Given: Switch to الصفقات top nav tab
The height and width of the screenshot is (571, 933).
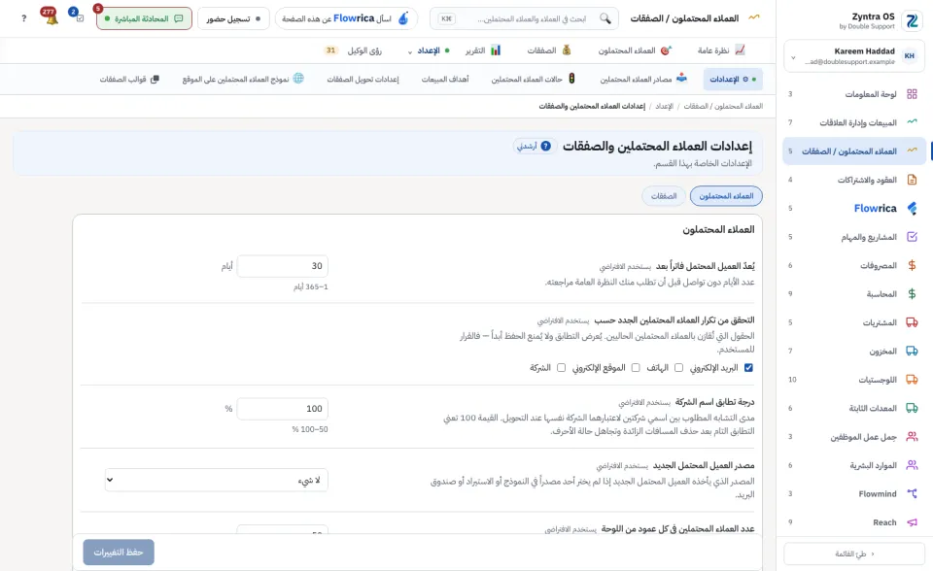Looking at the screenshot, I should [549, 50].
